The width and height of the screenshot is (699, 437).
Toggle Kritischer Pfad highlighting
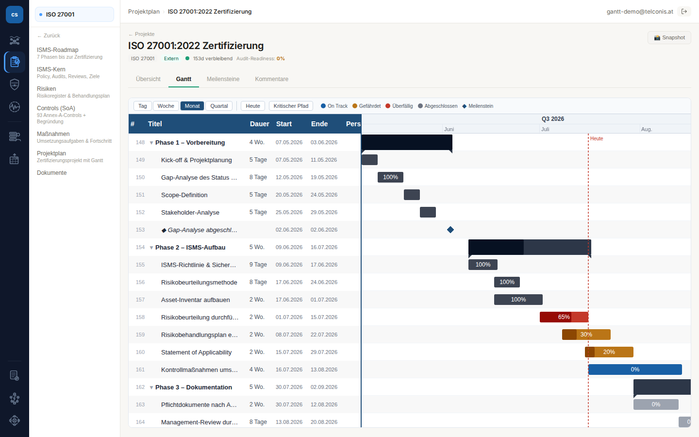click(291, 106)
